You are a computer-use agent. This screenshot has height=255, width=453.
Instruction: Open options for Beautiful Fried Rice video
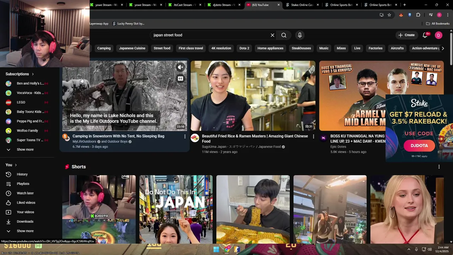313,136
